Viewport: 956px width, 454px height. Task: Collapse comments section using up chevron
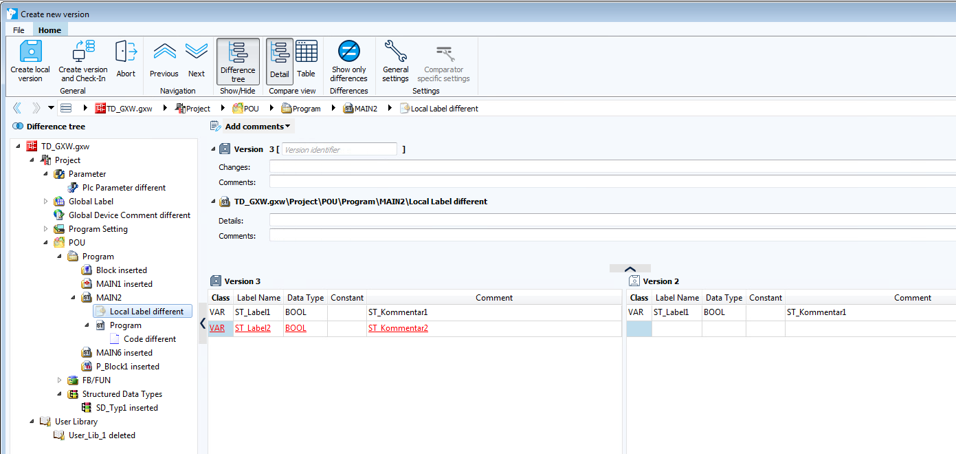(630, 269)
